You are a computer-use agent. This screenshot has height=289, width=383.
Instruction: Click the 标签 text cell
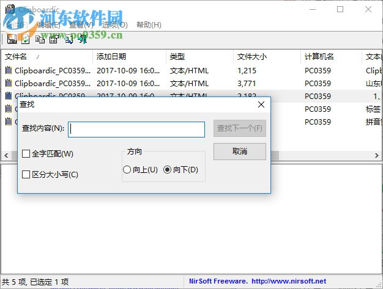tap(373, 109)
